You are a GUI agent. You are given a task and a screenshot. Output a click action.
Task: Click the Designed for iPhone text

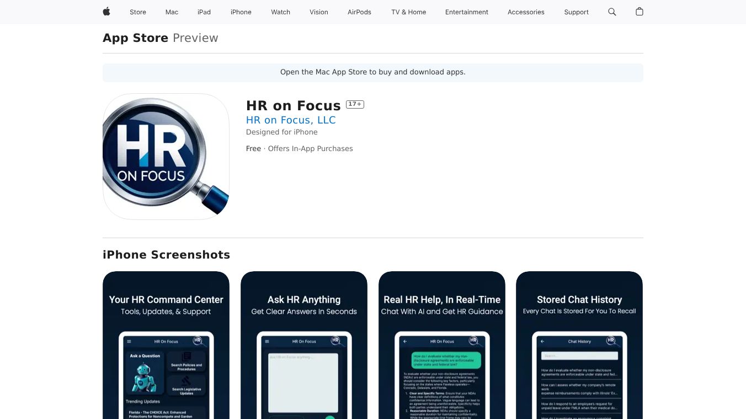(282, 132)
